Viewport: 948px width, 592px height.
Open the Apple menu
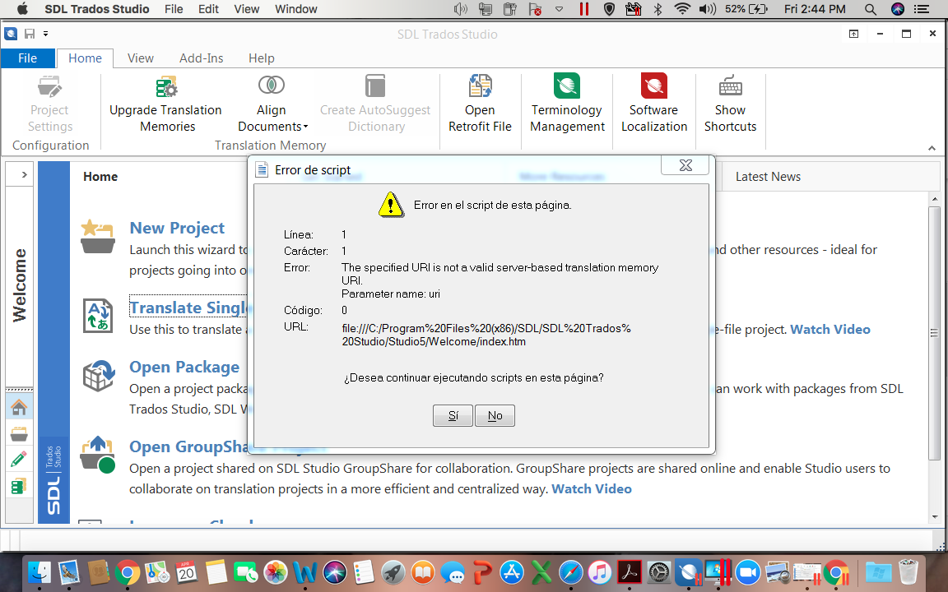click(21, 9)
